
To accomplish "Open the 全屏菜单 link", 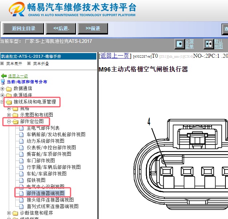I will [189, 44].
